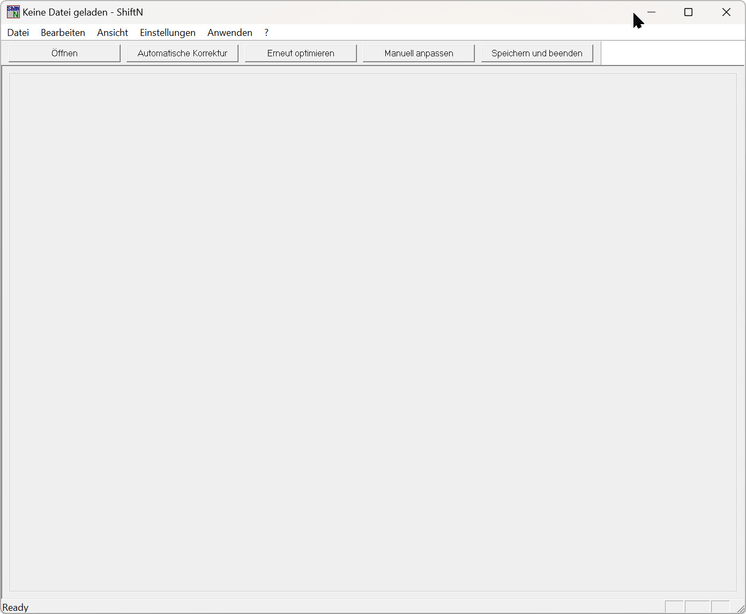The image size is (746, 614).
Task: Click the Öffnen button
Action: click(x=64, y=53)
